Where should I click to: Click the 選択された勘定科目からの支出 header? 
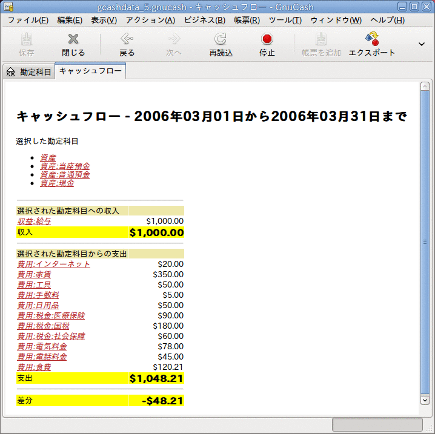(x=72, y=254)
